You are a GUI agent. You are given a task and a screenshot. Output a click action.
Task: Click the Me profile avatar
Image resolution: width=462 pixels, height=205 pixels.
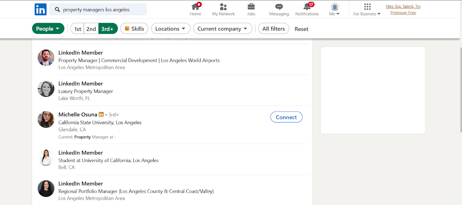pos(335,7)
